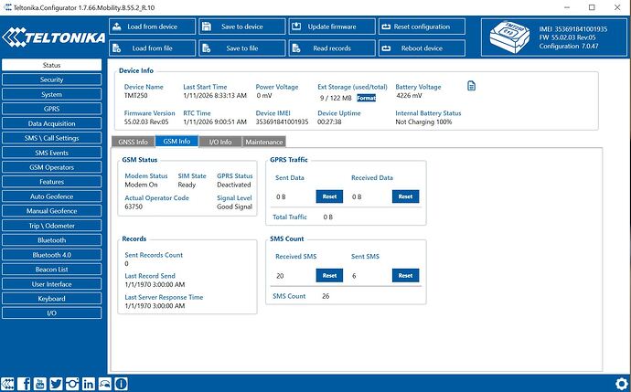Reset the Received SMS counter
The image size is (631, 392).
point(329,275)
